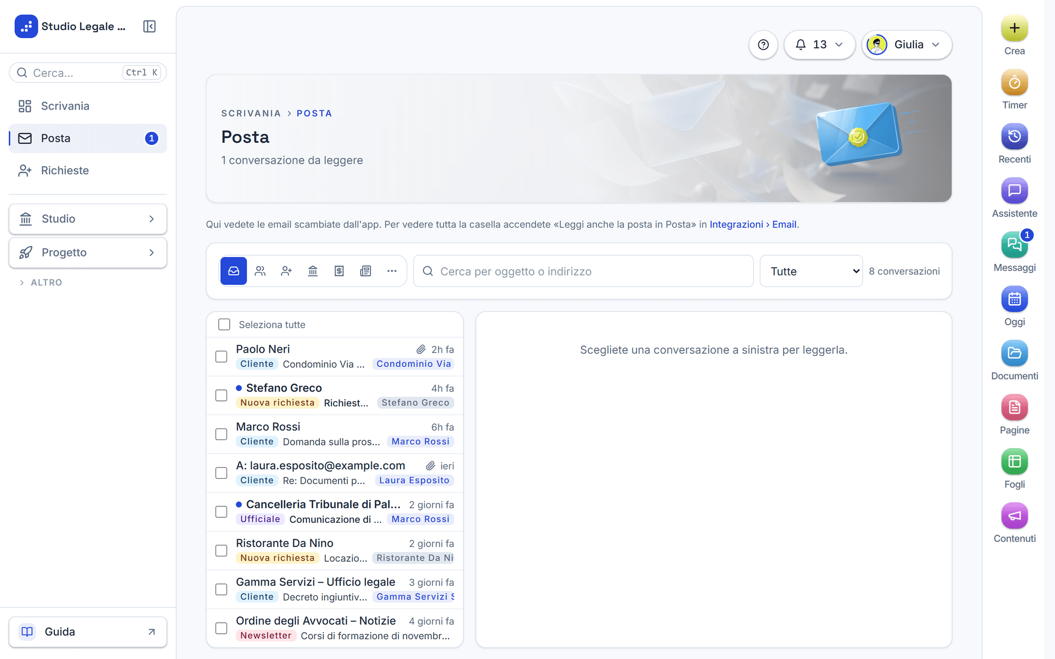Open the Fogli spreadsheet icon

[x=1014, y=462]
